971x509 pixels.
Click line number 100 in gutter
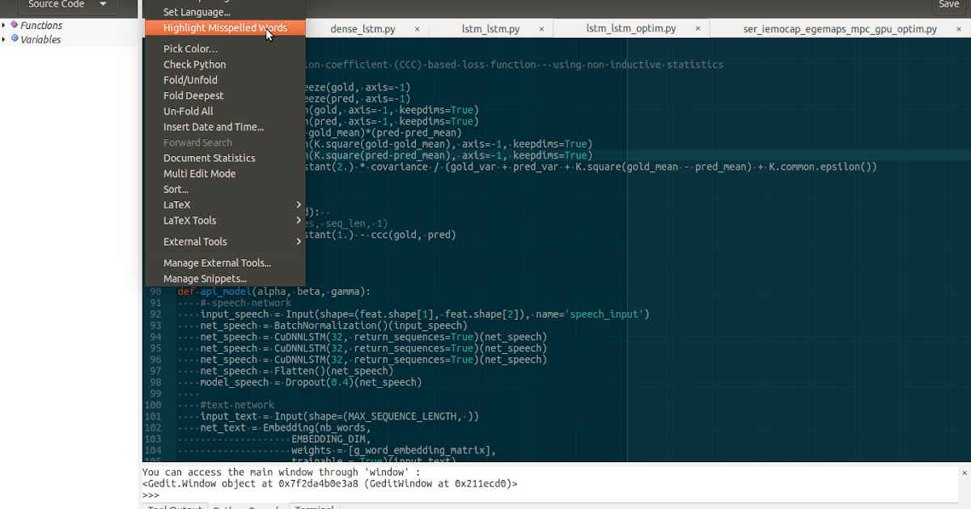click(x=153, y=405)
